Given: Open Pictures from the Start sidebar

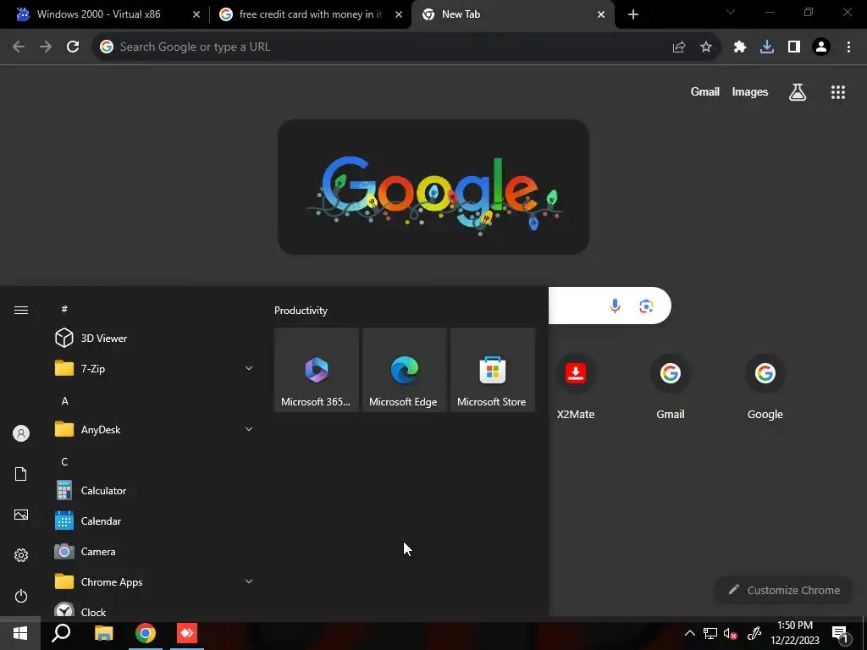Looking at the screenshot, I should [x=21, y=515].
